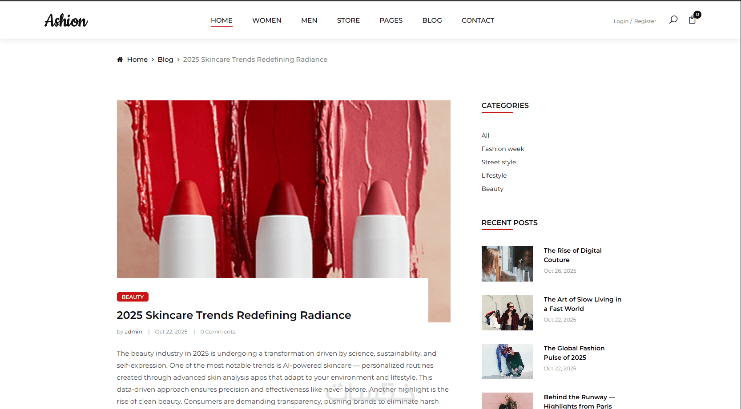Open the shopping bag cart icon
The image size is (741, 409).
click(692, 20)
